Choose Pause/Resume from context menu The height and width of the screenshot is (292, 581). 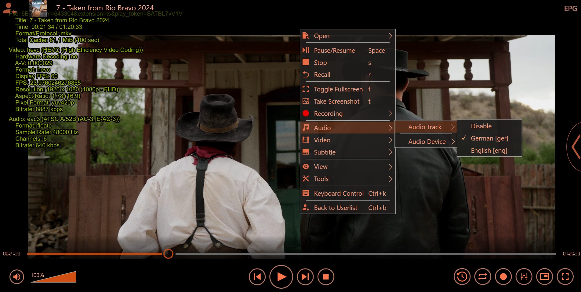click(x=347, y=51)
